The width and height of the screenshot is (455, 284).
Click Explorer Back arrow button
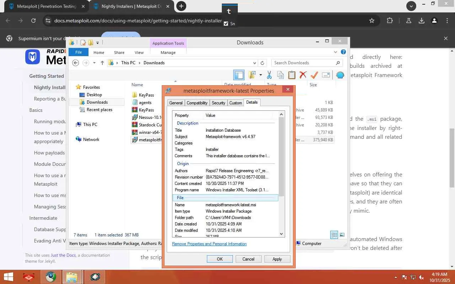coord(75,63)
